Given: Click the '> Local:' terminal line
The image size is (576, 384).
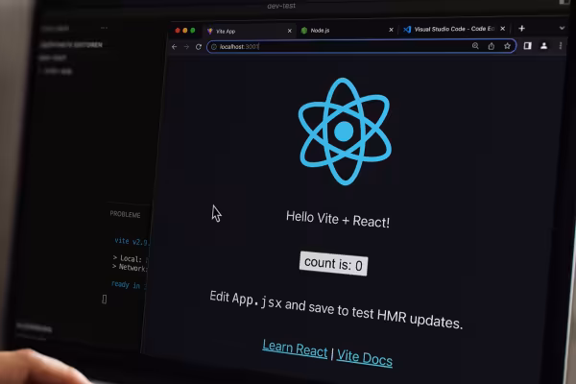Looking at the screenshot, I should [x=130, y=258].
